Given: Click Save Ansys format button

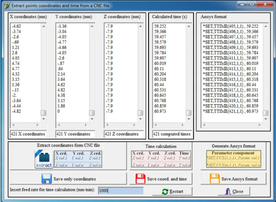Looking at the screenshot, I should (x=233, y=179).
